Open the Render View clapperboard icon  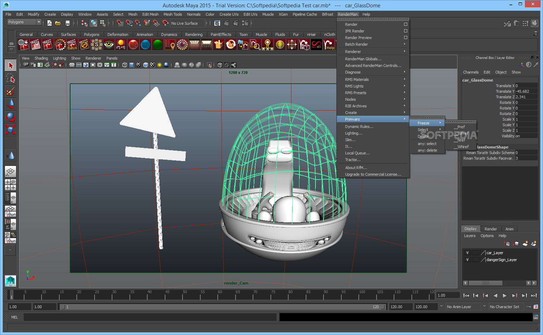point(217,23)
